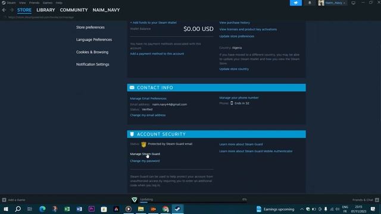Image resolution: width=381 pixels, height=214 pixels.
Task: Click Change my email address
Action: pos(148,115)
